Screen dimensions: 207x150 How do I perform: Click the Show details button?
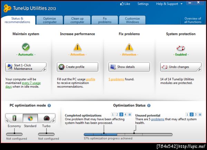point(129,67)
